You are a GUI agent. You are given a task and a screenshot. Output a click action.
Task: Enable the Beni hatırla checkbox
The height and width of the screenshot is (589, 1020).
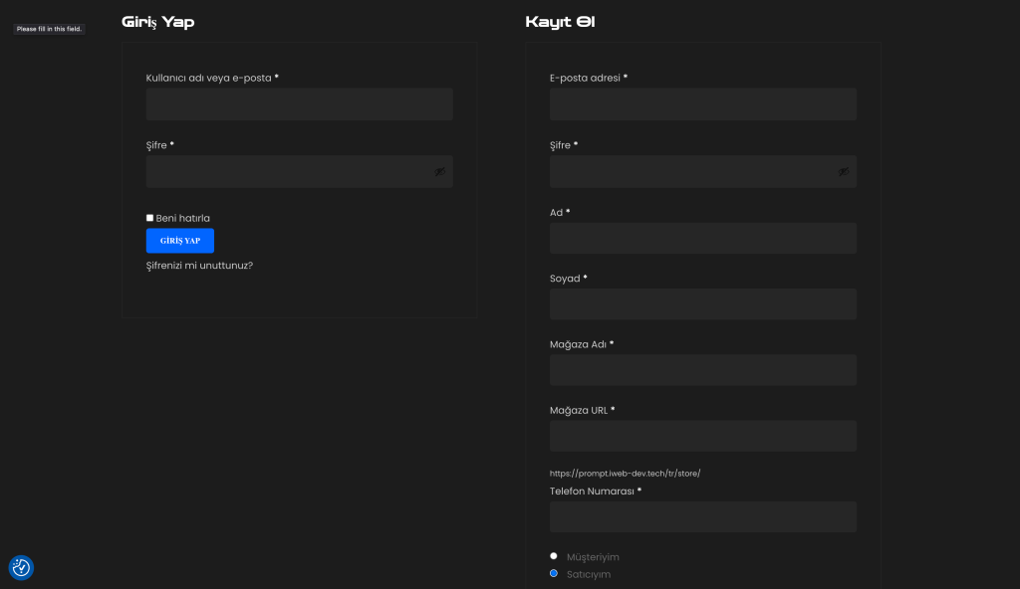[150, 218]
